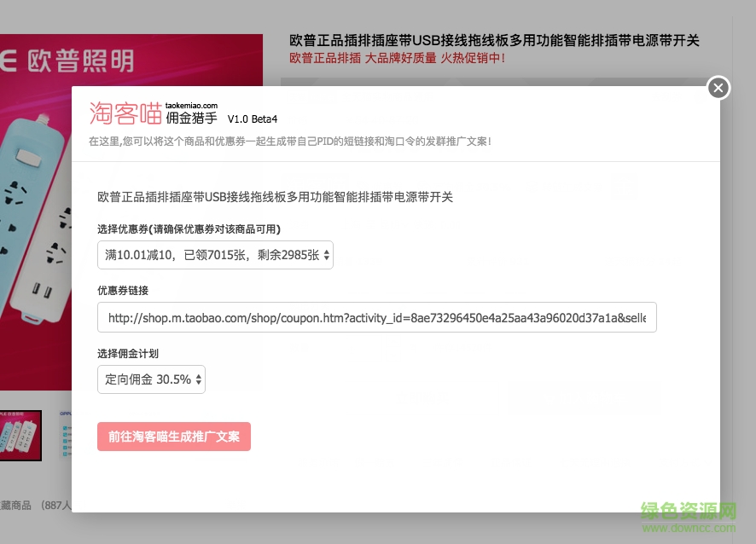Image resolution: width=756 pixels, height=544 pixels.
Task: Select the second product thumbnail
Action: tap(65, 435)
